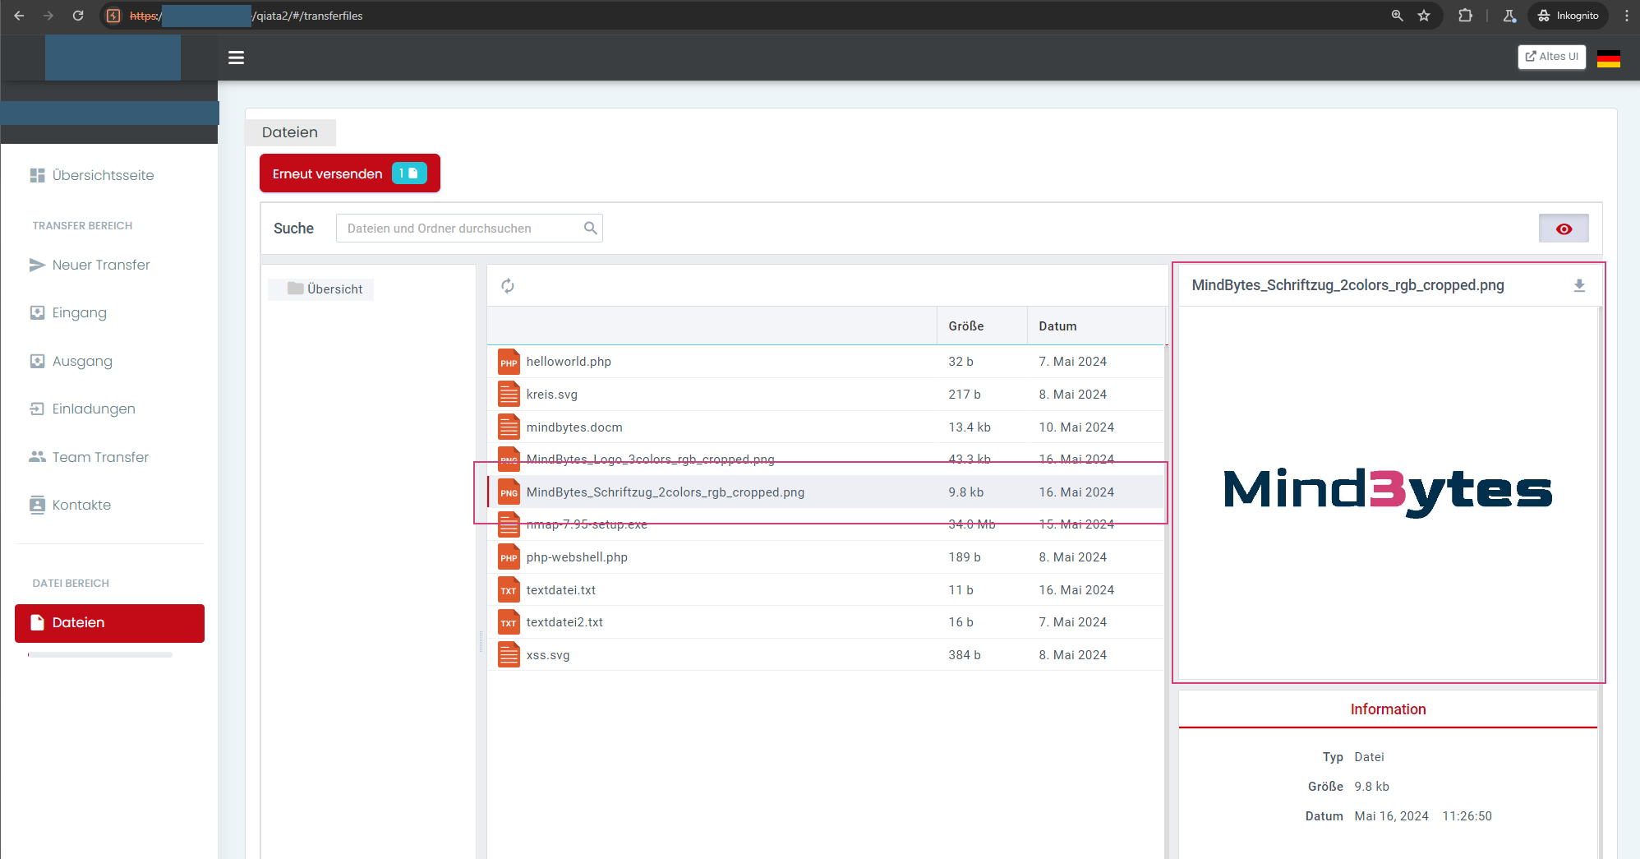Click the Erneut versenden button
The height and width of the screenshot is (859, 1640).
coord(350,173)
